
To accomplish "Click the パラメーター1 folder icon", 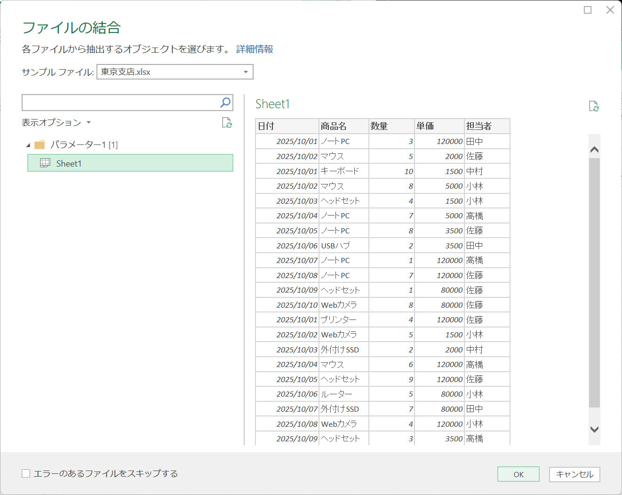I will [x=40, y=145].
